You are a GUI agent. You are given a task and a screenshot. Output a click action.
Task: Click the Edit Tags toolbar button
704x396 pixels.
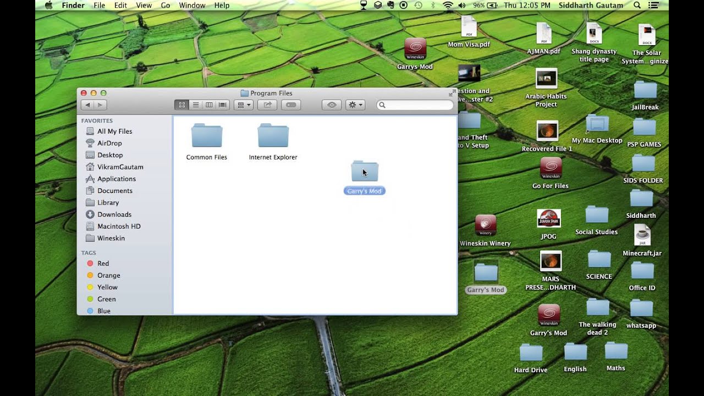tap(291, 105)
